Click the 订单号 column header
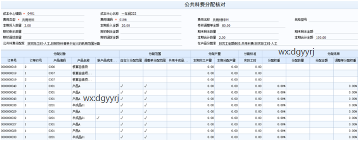 [x=12, y=61]
